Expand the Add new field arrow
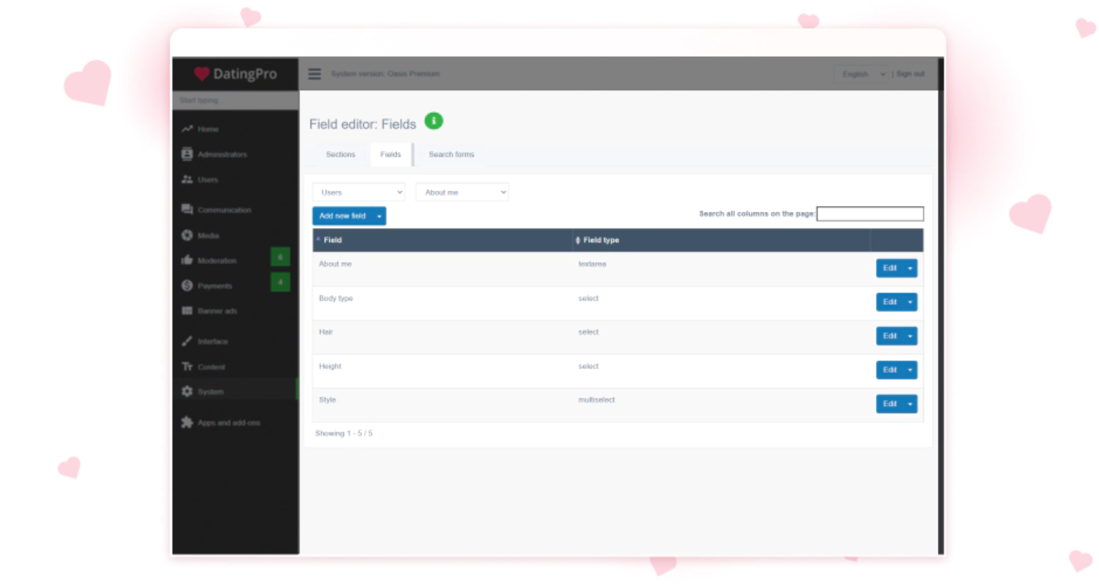Viewport: 1099px width, 585px height. pyautogui.click(x=379, y=216)
